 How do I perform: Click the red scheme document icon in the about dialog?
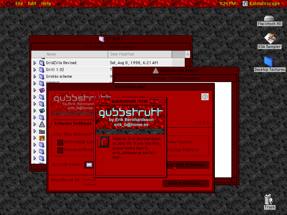[103, 142]
